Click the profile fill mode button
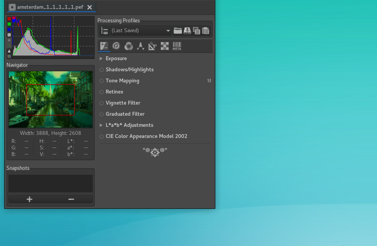This screenshot has width=377, height=246. pos(105,31)
